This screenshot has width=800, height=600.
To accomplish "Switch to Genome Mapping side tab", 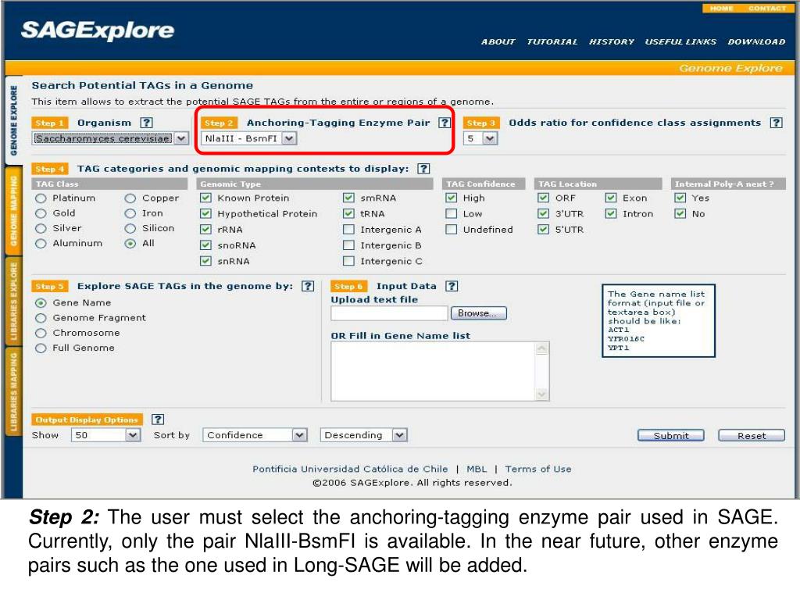I will click(x=13, y=211).
